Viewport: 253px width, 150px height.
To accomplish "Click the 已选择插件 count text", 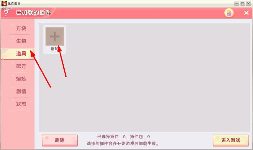I will point(123,137).
